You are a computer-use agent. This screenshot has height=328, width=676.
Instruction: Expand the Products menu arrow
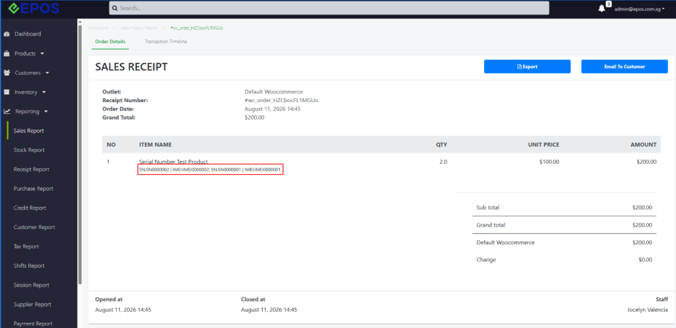(x=42, y=54)
